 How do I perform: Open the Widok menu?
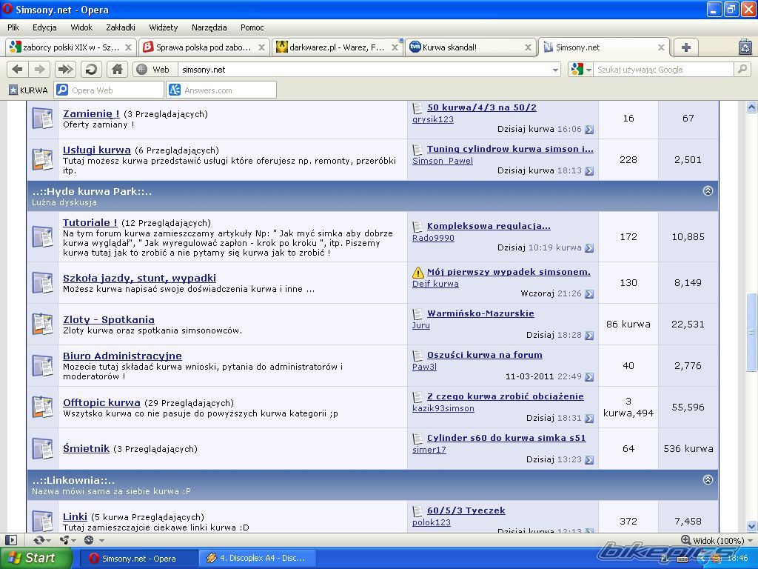point(81,27)
